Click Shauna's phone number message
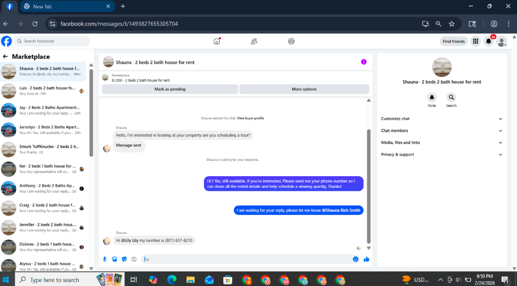The image size is (517, 286). tap(154, 240)
